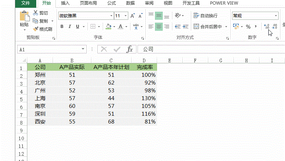Image resolution: width=285 pixels, height=161 pixels.
Task: Open the font name dropdown (微软雅黑)
Action: [111, 16]
